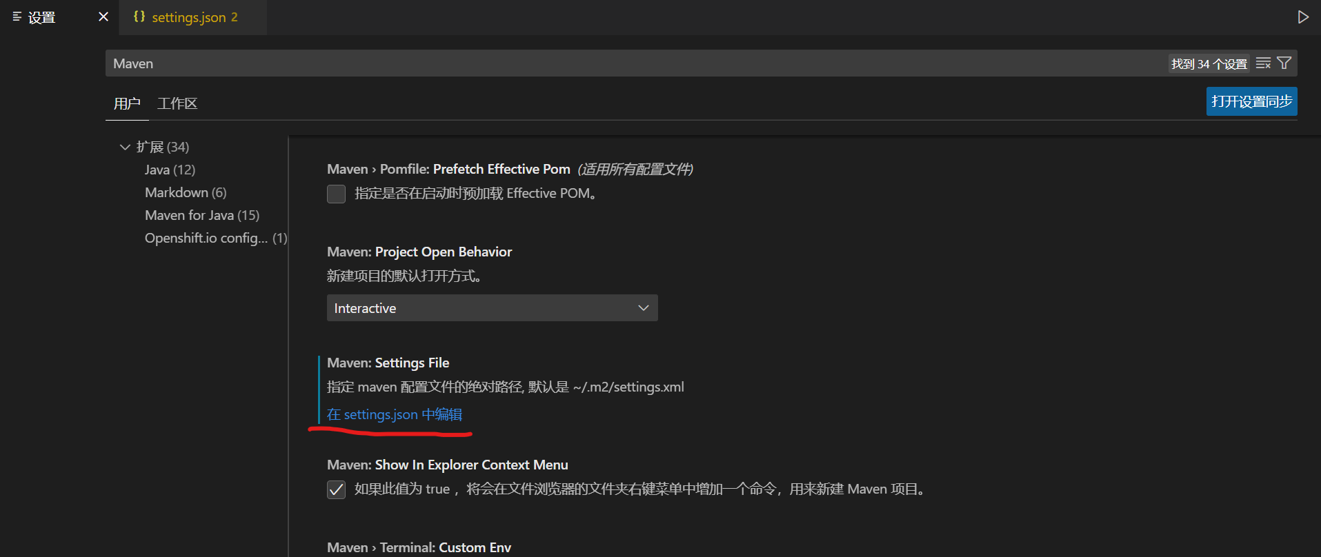Click the settings.json braces file icon
Viewport: 1321px width, 557px height.
pos(139,17)
